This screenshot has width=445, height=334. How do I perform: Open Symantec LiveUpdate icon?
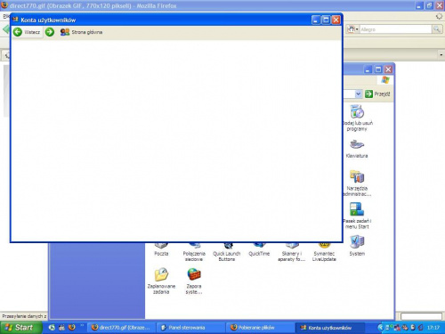pos(324,252)
